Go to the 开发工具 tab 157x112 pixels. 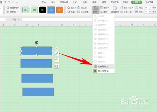tap(115, 2)
